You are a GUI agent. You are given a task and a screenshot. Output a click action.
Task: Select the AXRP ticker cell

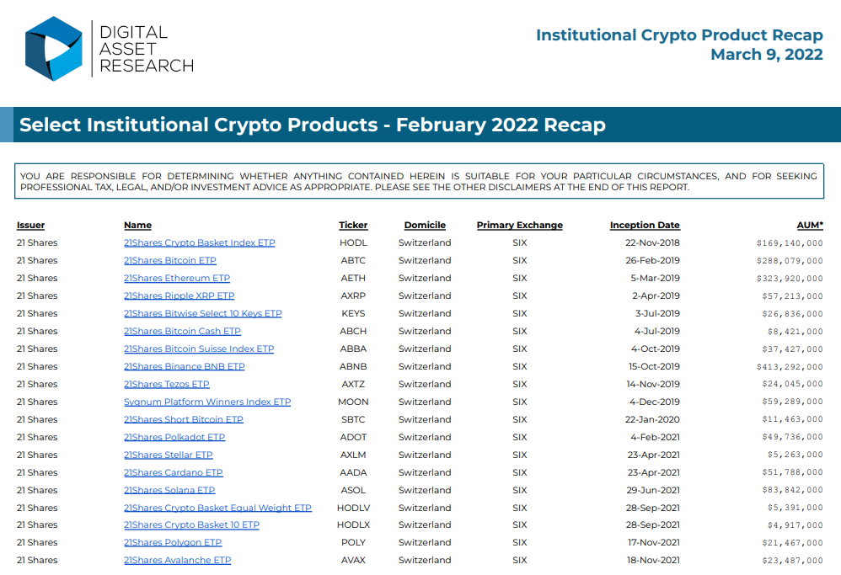click(353, 295)
